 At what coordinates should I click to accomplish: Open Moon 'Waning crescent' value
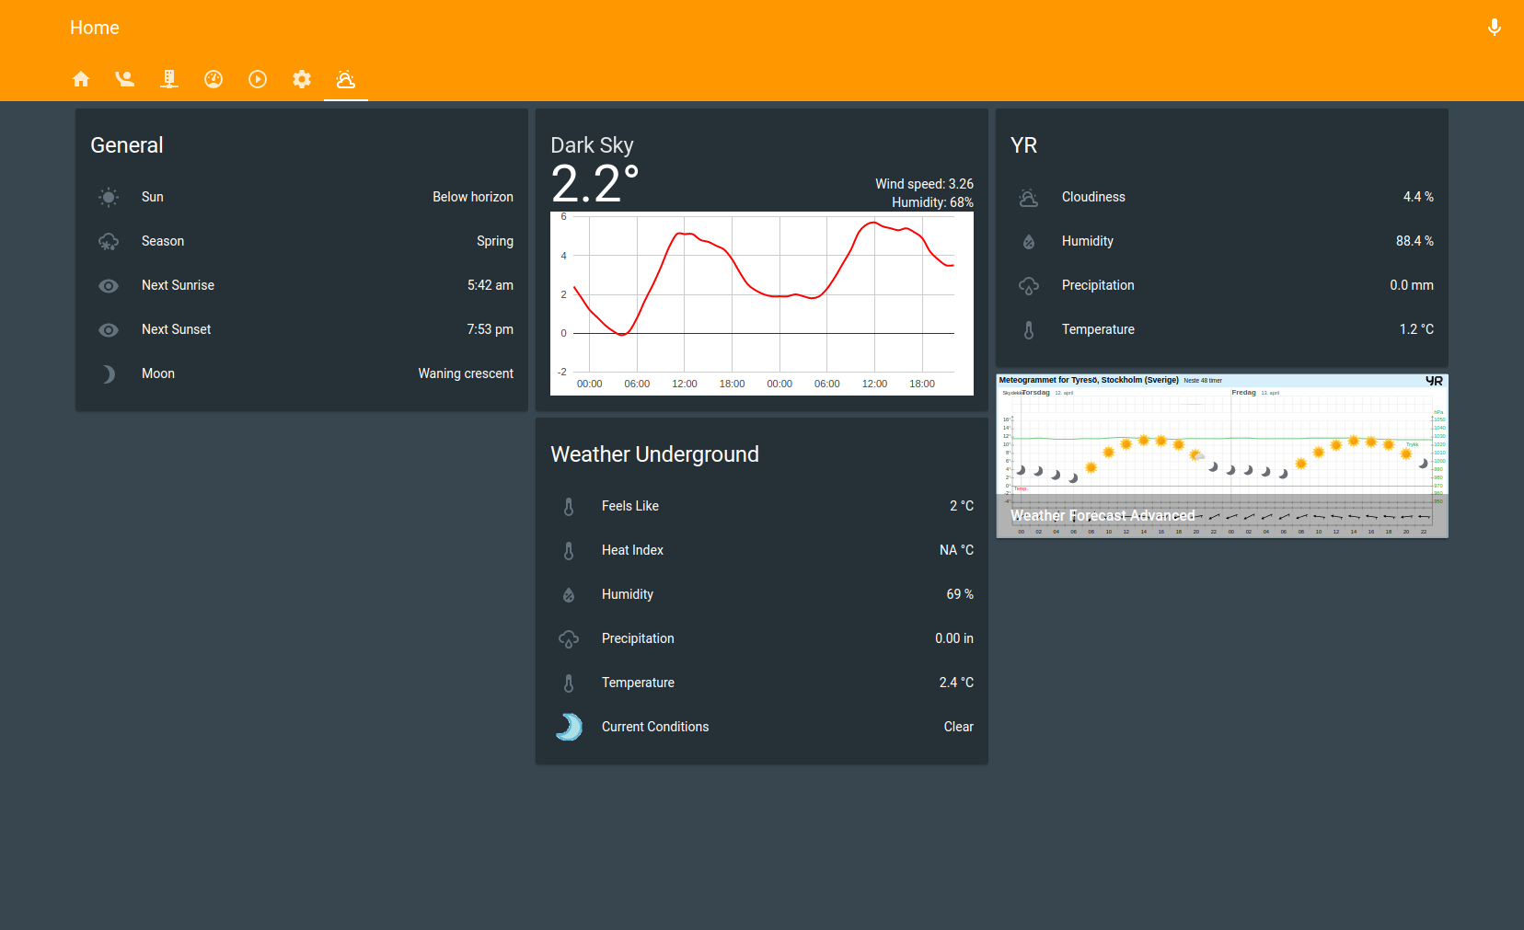[466, 373]
